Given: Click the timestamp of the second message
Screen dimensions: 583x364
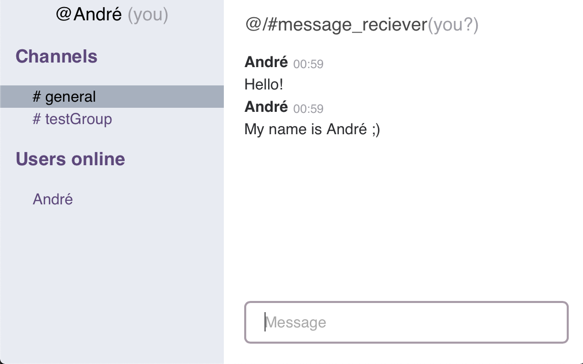Looking at the screenshot, I should (x=308, y=109).
